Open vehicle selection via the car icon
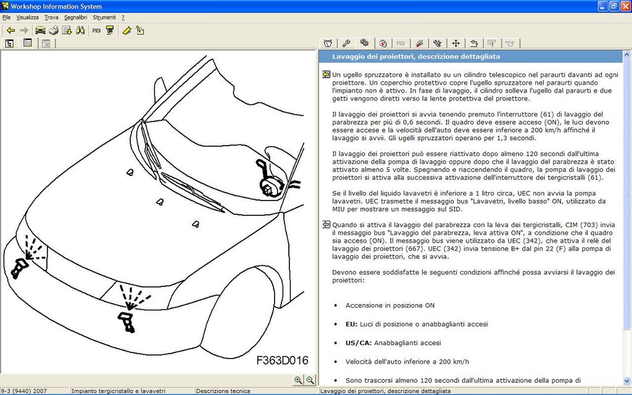The image size is (632, 395). coord(40,30)
